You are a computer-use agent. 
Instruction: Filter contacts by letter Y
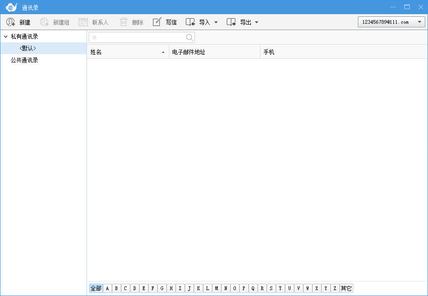coord(326,288)
